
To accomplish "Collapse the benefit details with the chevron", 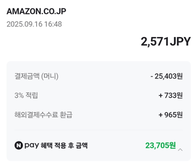I will (x=180, y=150).
